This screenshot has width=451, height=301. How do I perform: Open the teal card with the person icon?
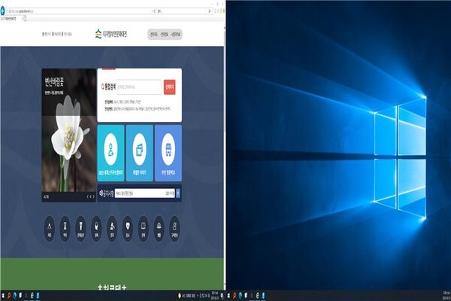coord(111,153)
